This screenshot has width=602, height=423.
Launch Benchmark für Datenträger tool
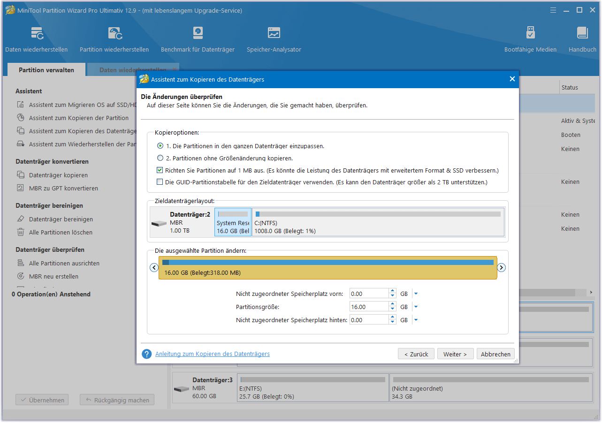click(198, 33)
